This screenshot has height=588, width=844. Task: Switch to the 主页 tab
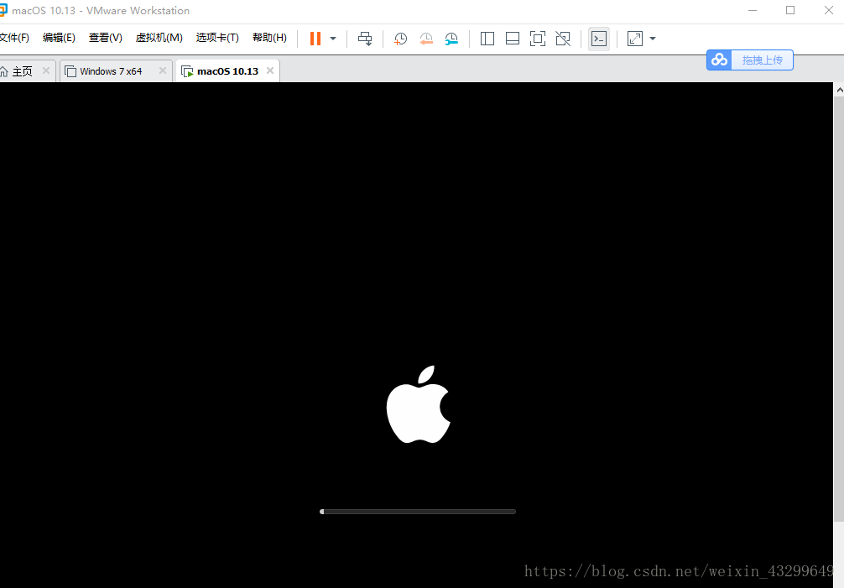tap(22, 71)
